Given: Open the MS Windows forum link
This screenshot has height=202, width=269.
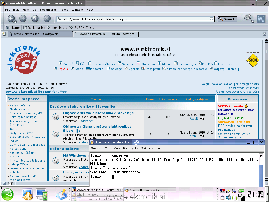Looking at the screenshot, I should tap(75, 155).
